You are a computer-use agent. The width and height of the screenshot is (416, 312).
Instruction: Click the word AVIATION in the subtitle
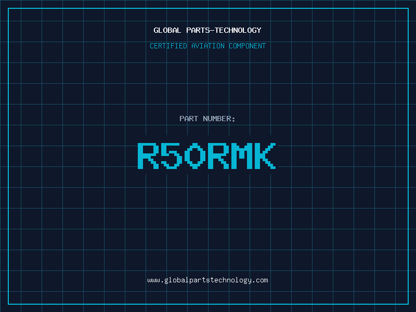209,46
